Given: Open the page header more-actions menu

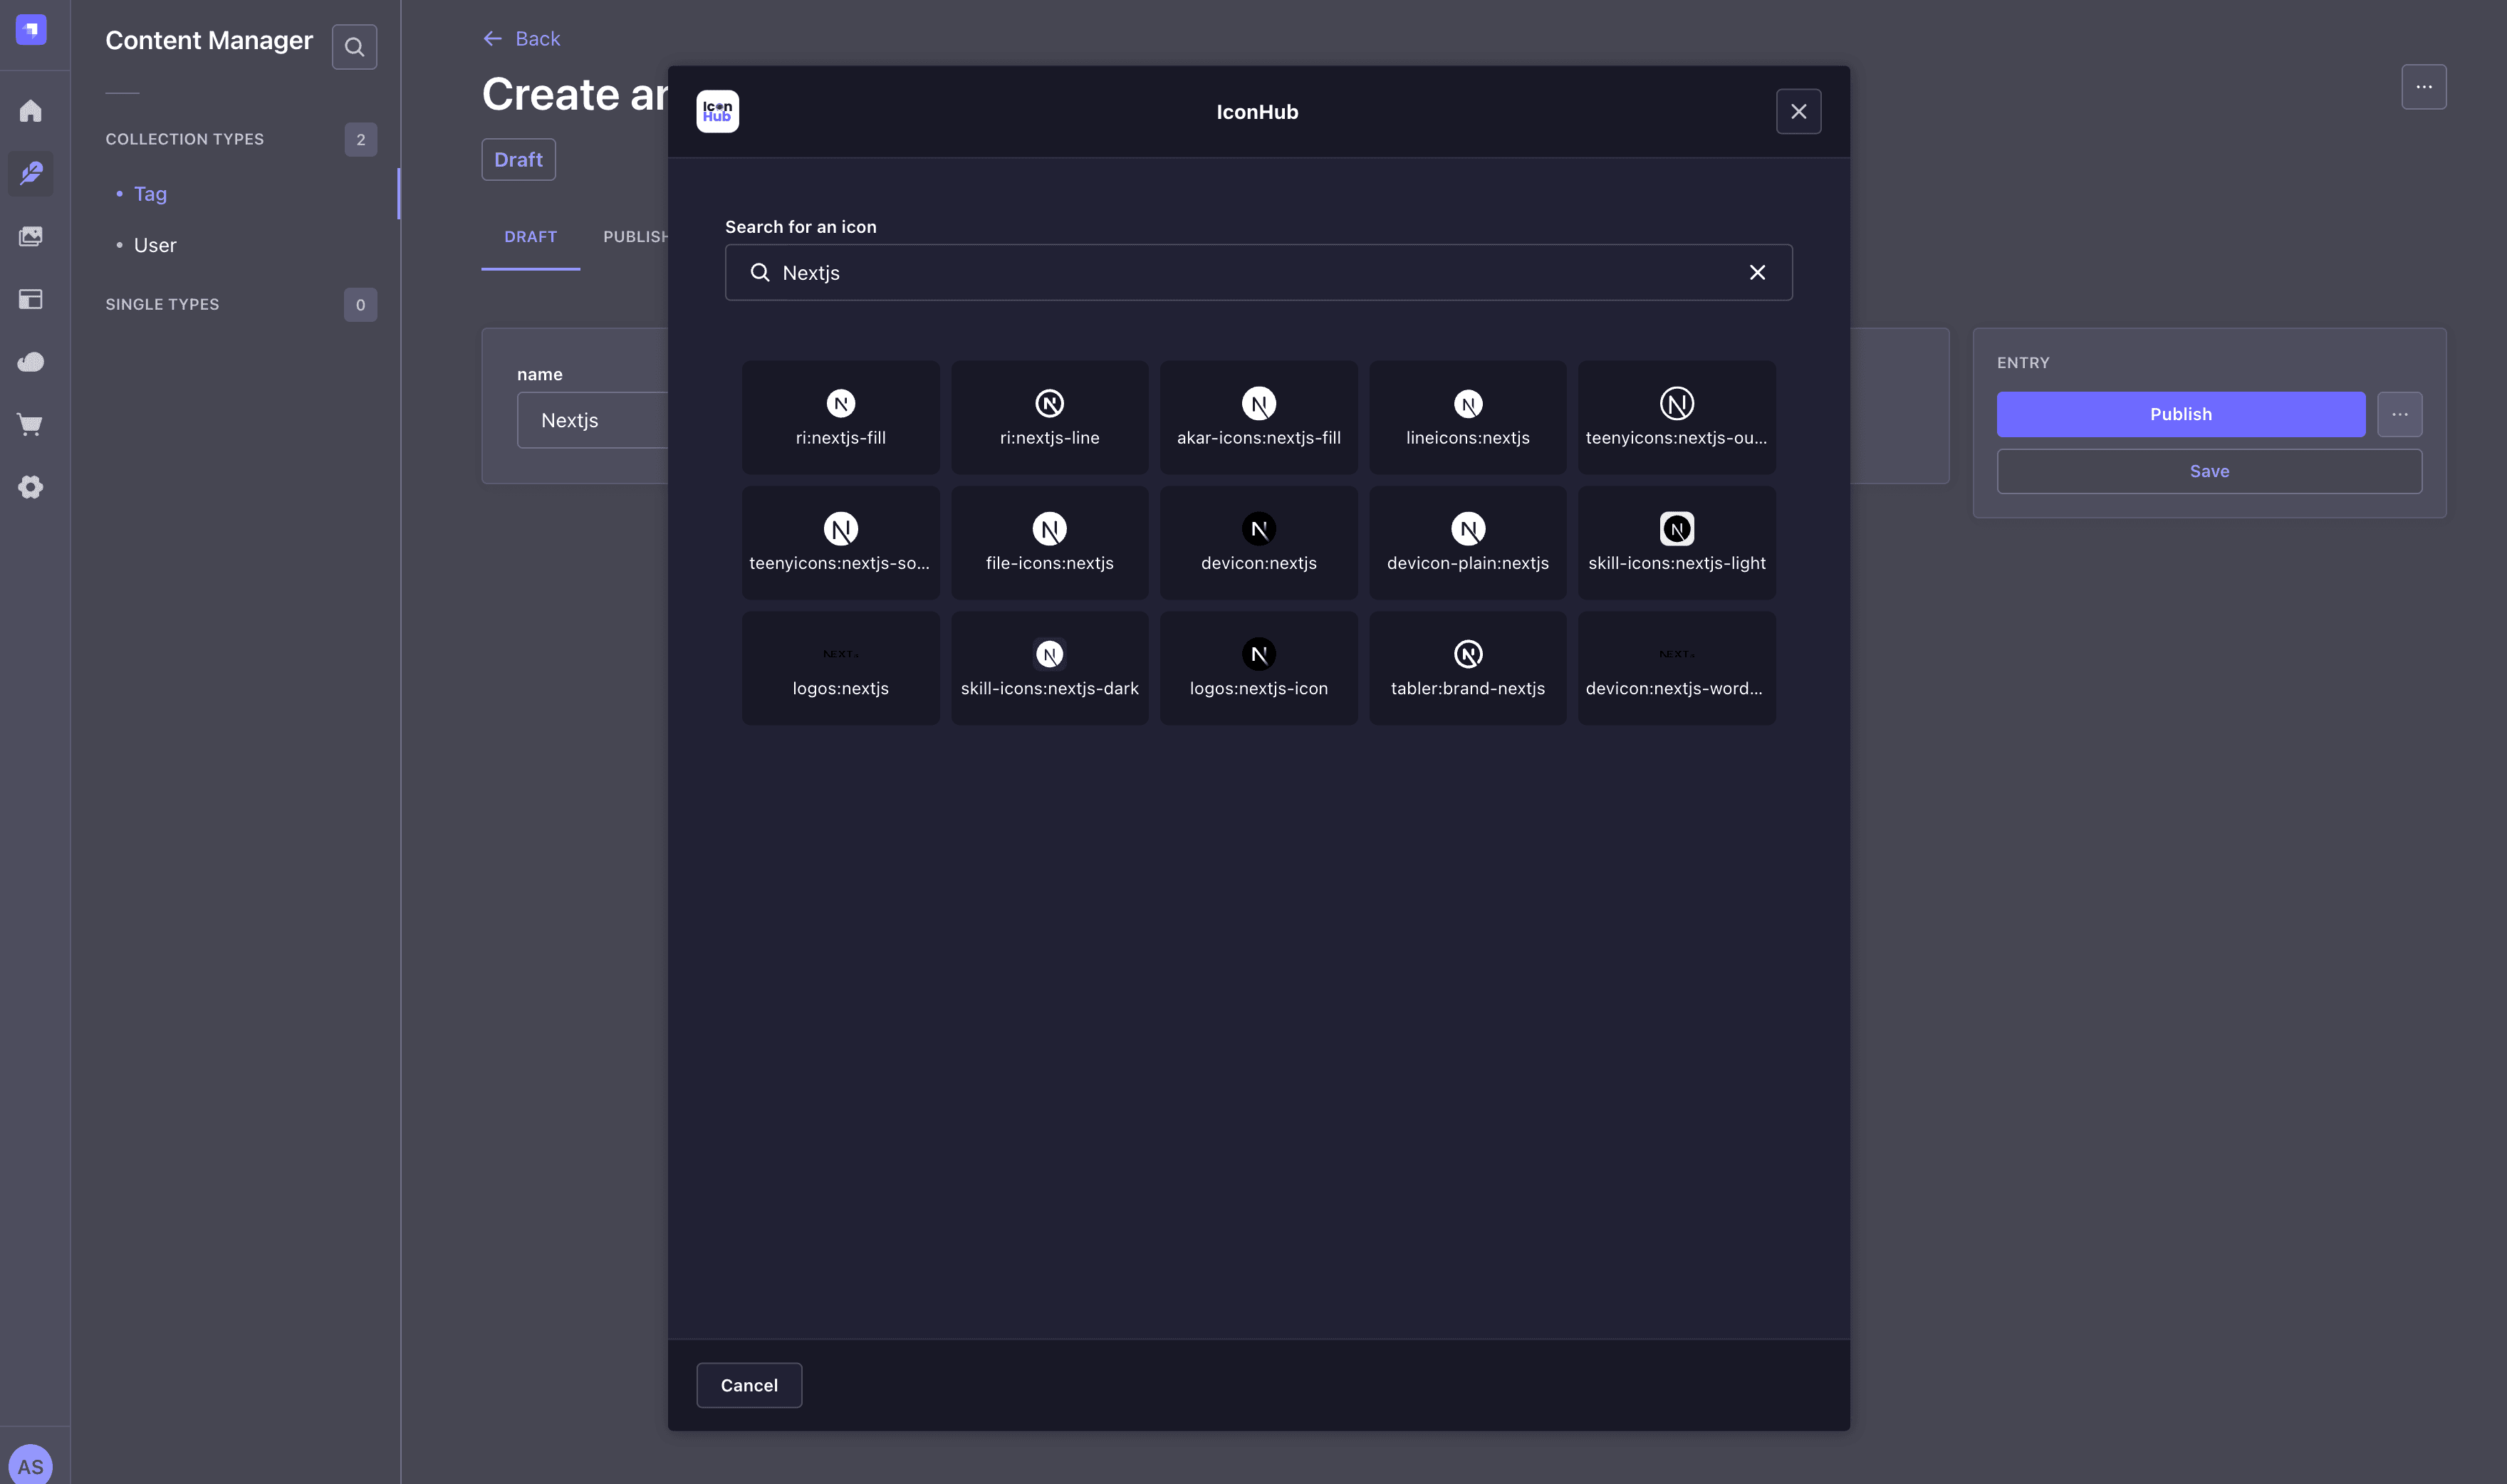Looking at the screenshot, I should point(2423,87).
